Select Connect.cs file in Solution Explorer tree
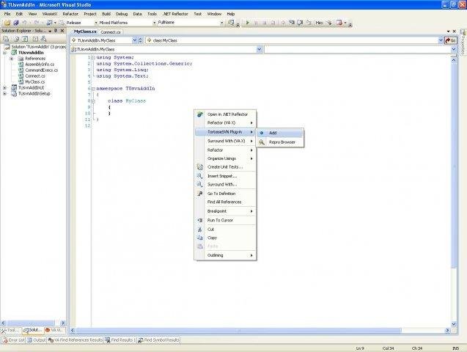Viewport: 467px width, 352px height. point(35,76)
